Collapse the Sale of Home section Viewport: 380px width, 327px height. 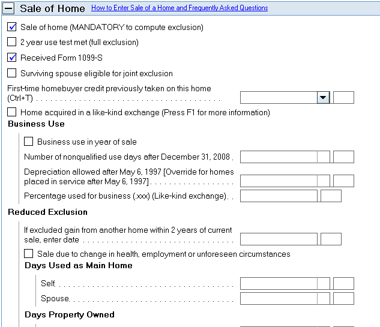click(x=10, y=8)
